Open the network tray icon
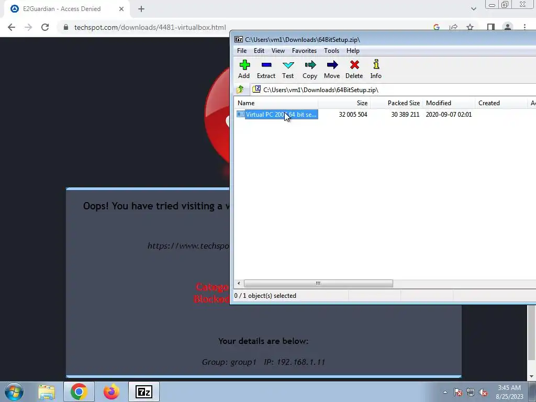536x402 pixels. [x=471, y=393]
